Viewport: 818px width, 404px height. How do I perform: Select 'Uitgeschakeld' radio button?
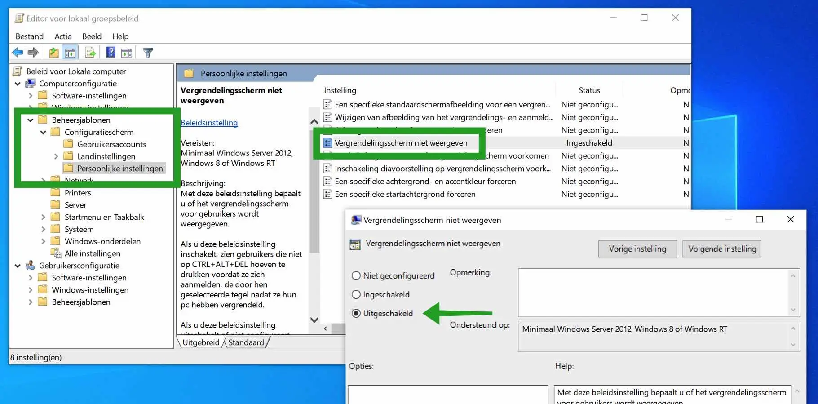pyautogui.click(x=356, y=313)
